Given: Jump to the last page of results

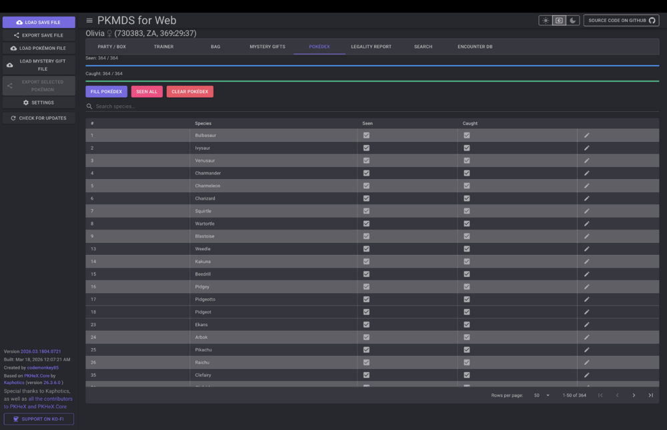Looking at the screenshot, I should click(x=650, y=395).
